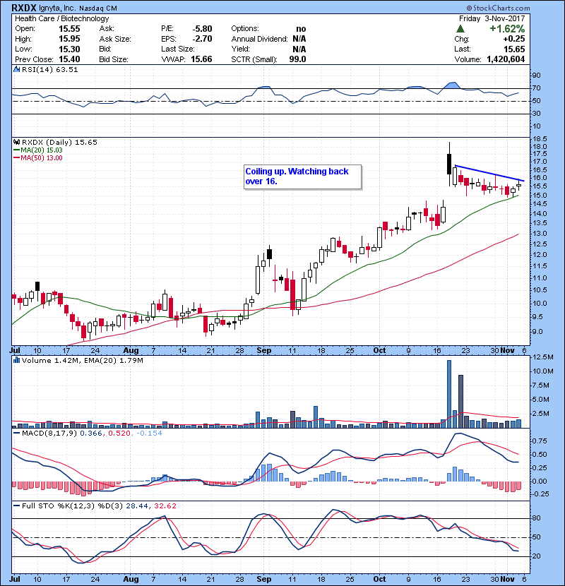Click the MACD signal value 0.520
565x586 pixels.
(x=119, y=433)
